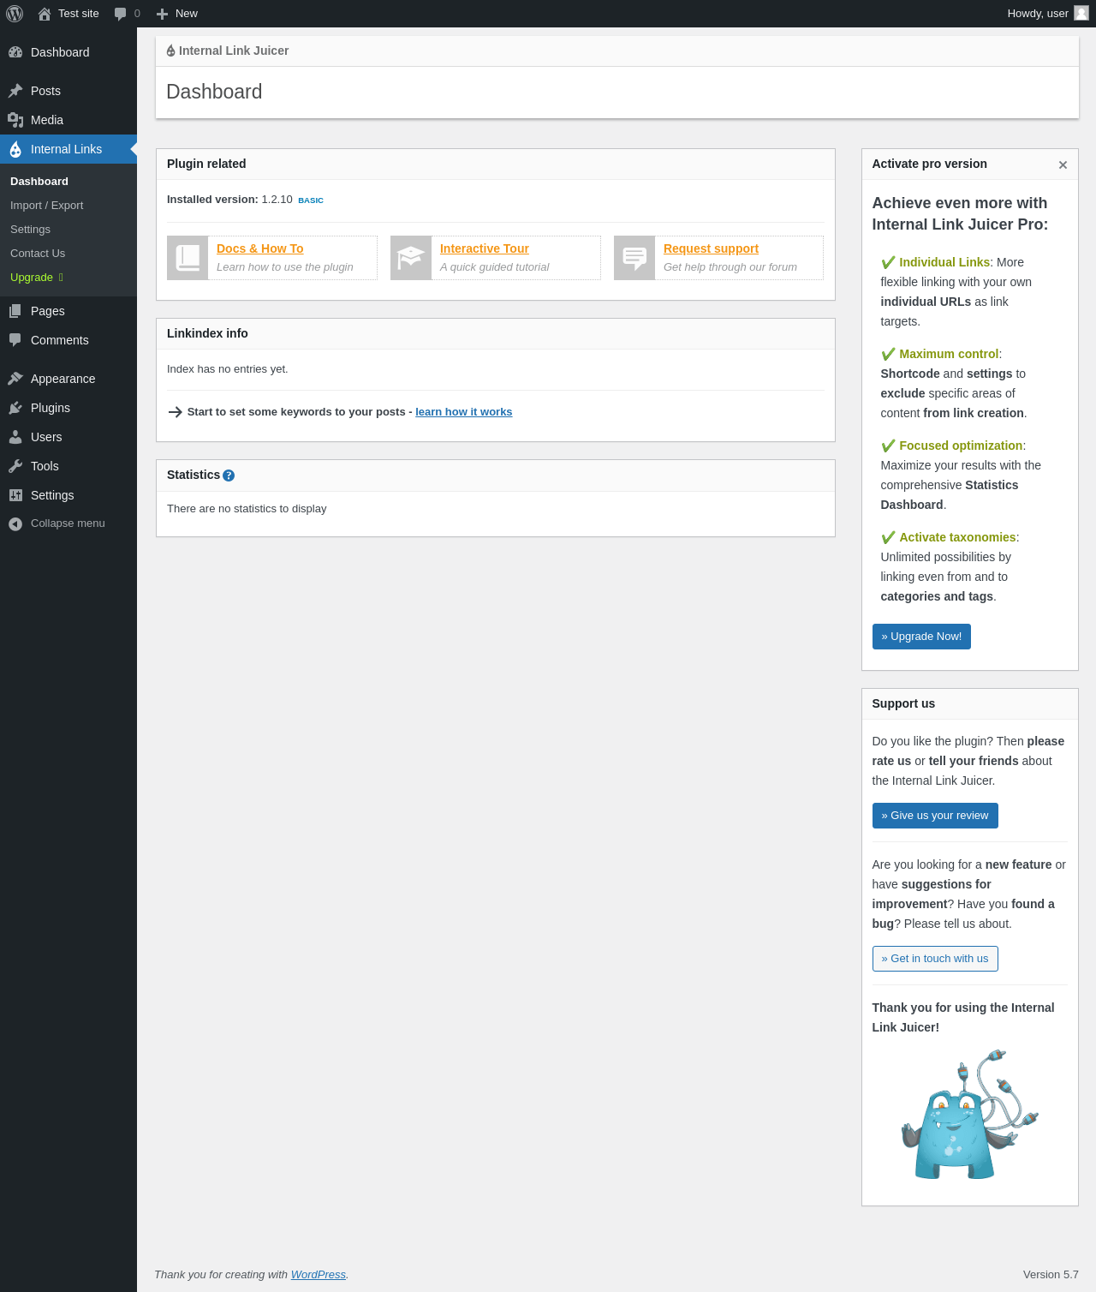The image size is (1096, 1292).
Task: Open the New content menu in admin bar
Action: [x=177, y=14]
